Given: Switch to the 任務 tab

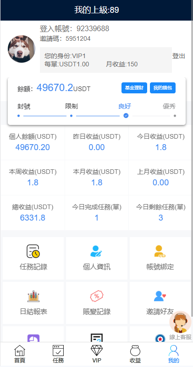Looking at the screenshot, I should (x=58, y=354).
